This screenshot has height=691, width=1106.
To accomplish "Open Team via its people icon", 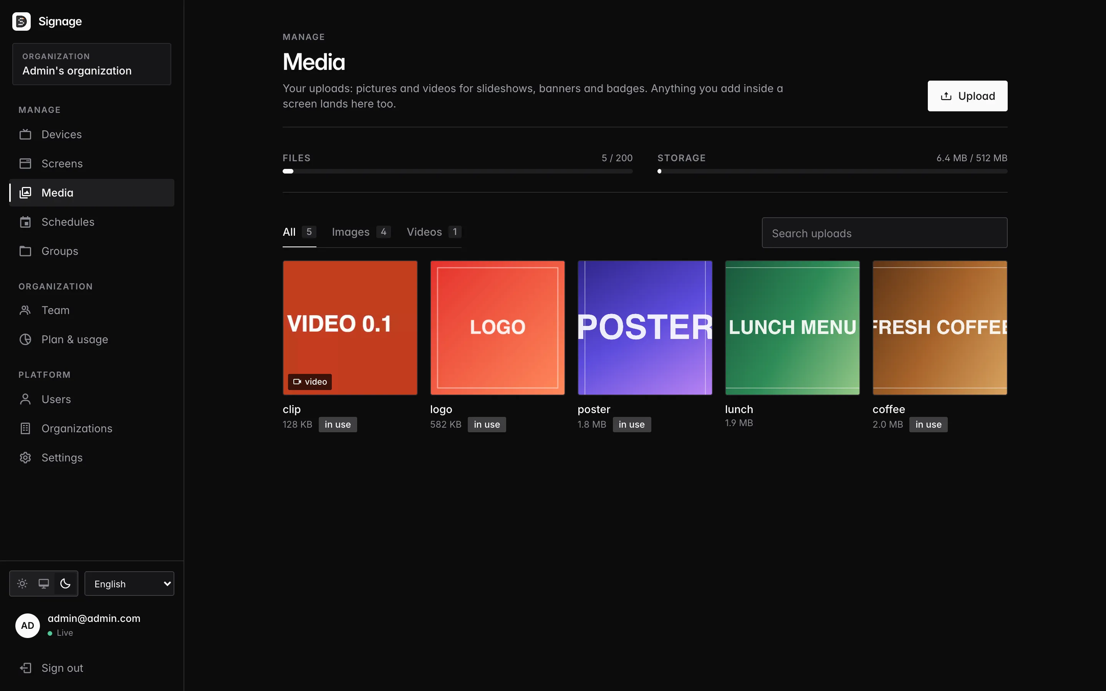I will 26,310.
